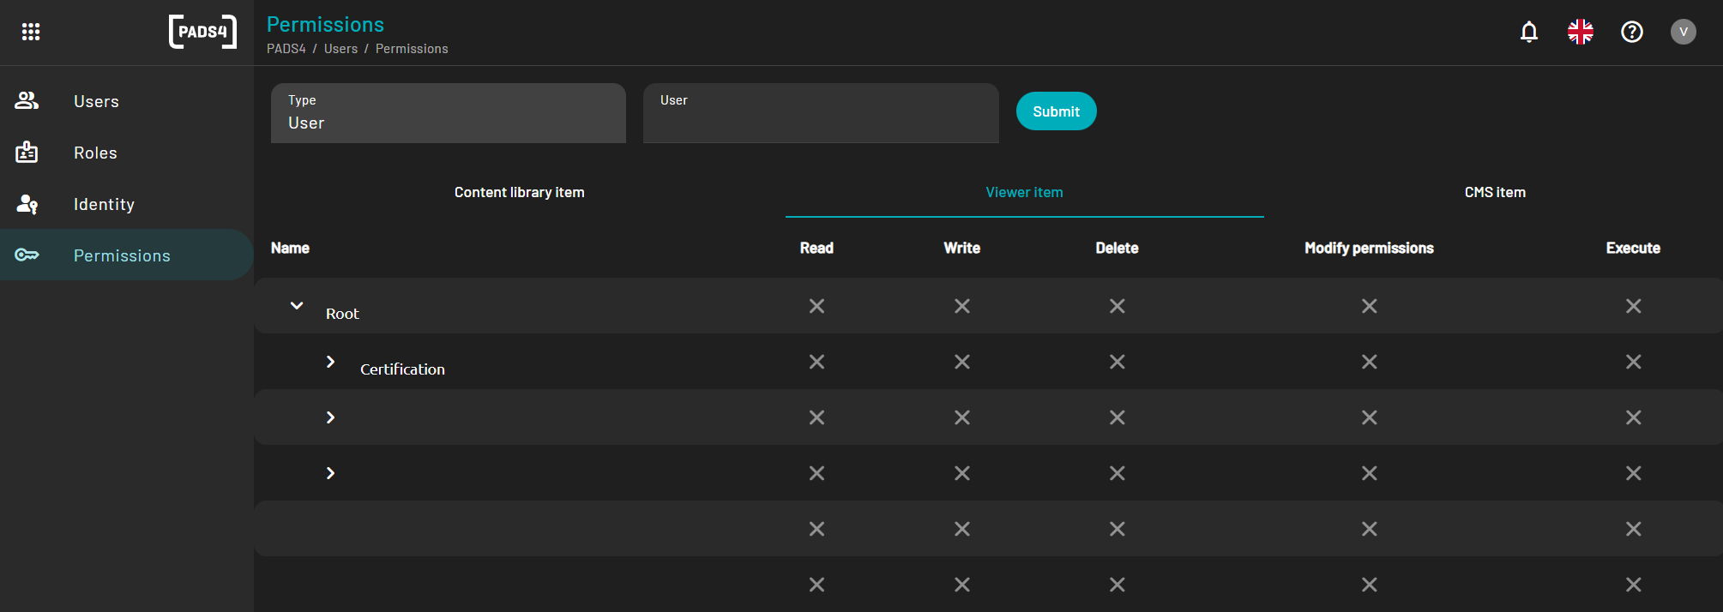The height and width of the screenshot is (612, 1723).
Task: Open the notifications bell
Action: tap(1529, 32)
